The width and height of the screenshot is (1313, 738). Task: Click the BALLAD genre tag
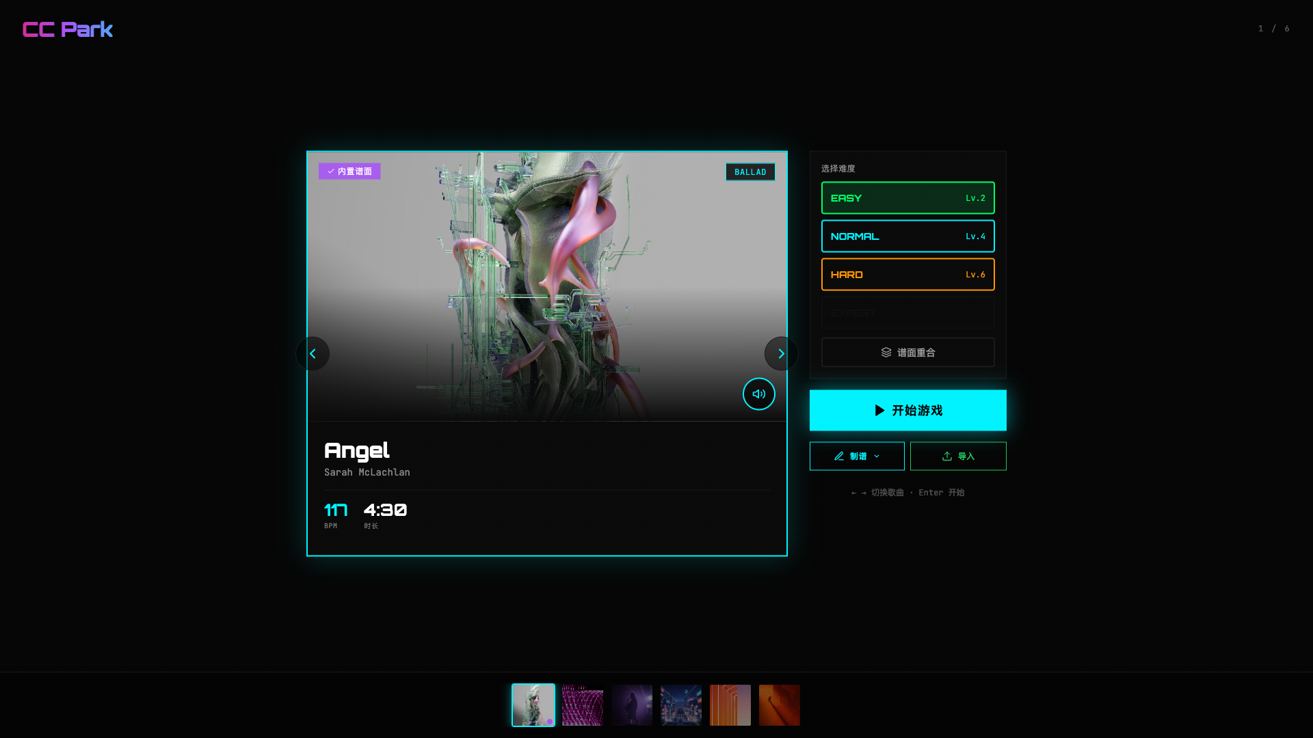point(750,172)
